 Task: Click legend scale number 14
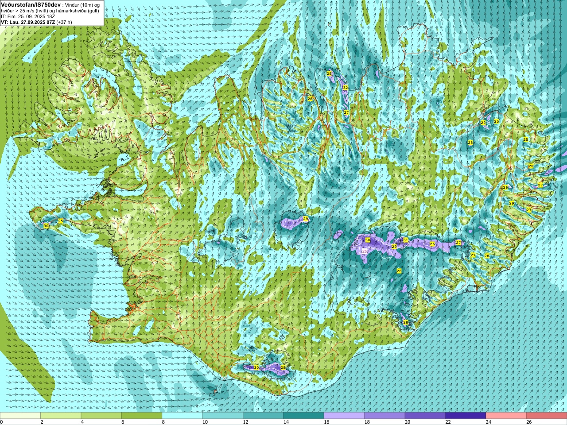pos(286,422)
